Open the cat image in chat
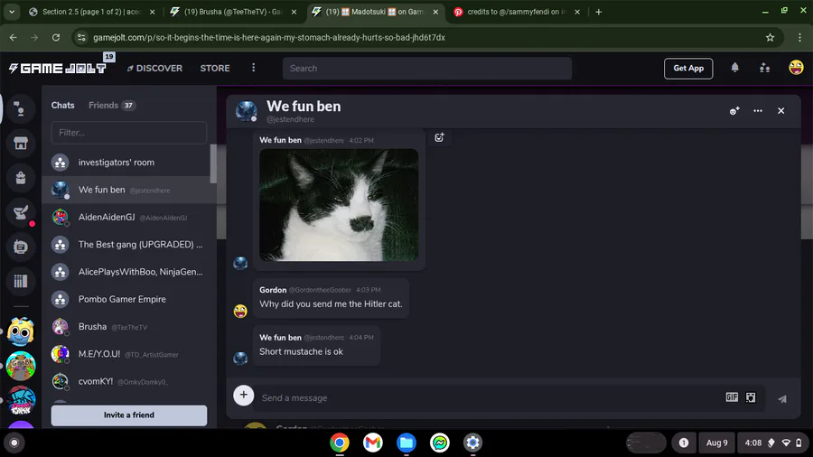This screenshot has width=813, height=457. (x=339, y=205)
